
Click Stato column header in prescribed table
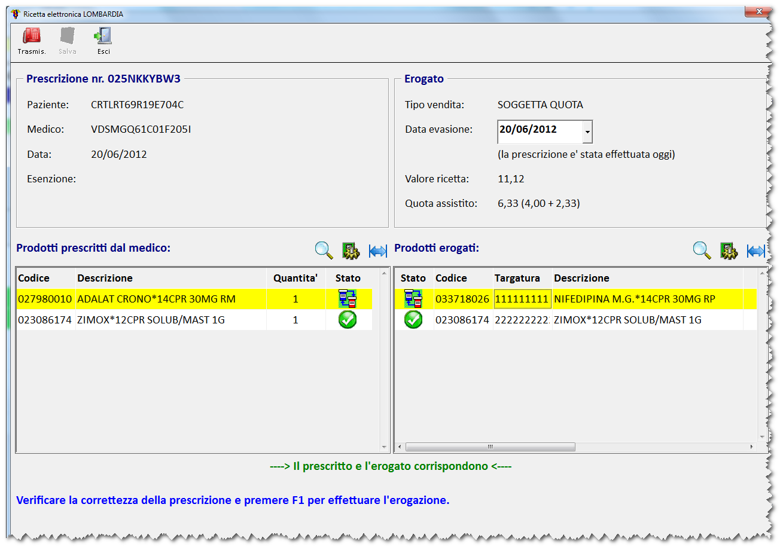(348, 278)
